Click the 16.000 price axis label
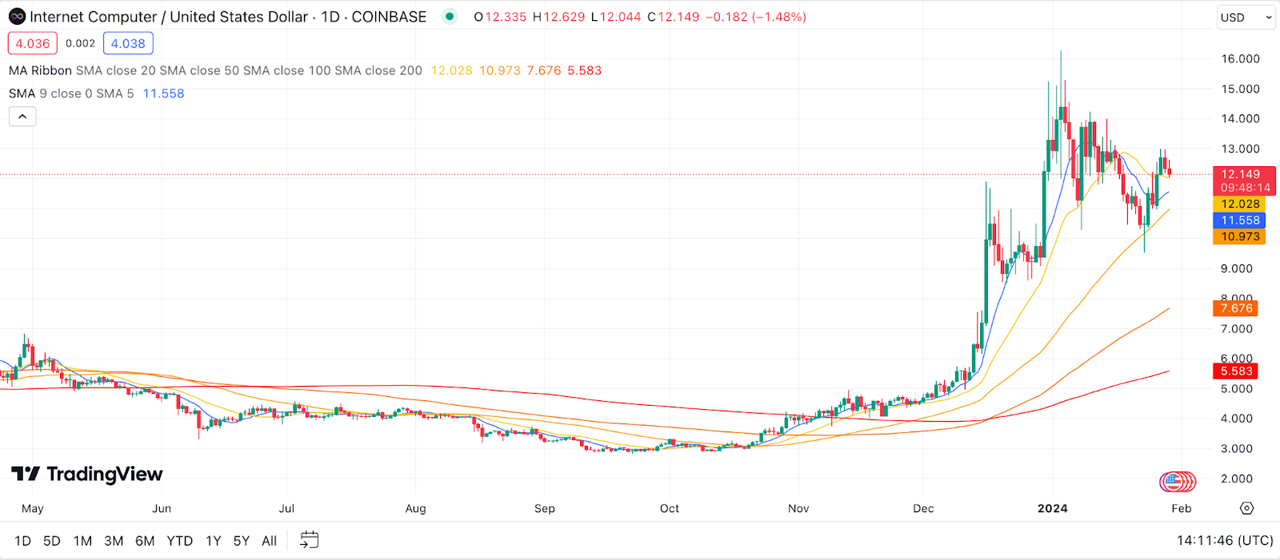Viewport: 1280px width, 560px height. point(1240,58)
